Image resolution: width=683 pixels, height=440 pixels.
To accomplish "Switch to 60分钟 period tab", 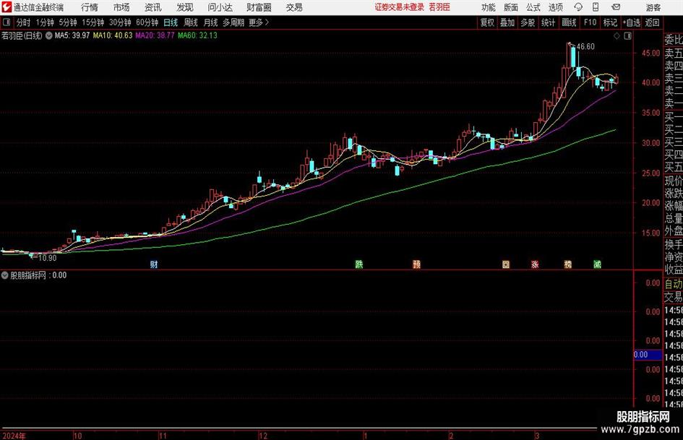I will [x=147, y=22].
